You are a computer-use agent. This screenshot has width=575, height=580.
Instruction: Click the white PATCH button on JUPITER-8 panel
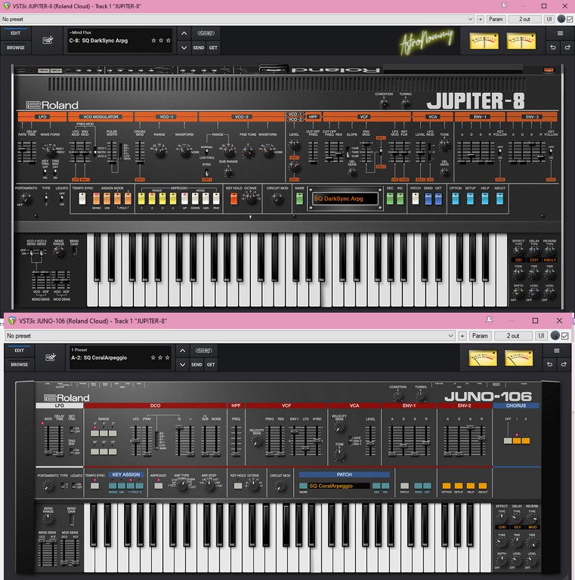[415, 199]
